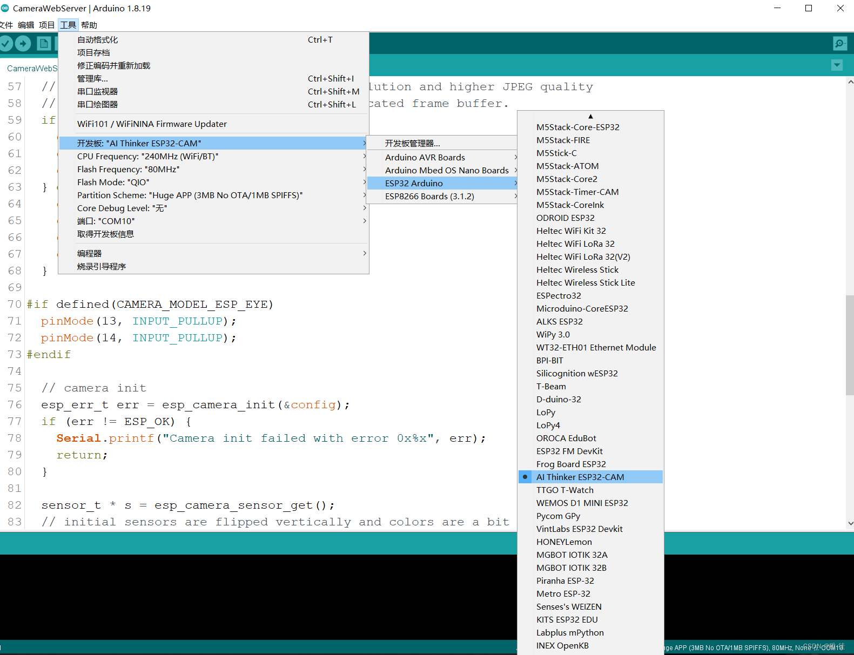Click 烧录引导程序 menu entry

tap(213, 266)
